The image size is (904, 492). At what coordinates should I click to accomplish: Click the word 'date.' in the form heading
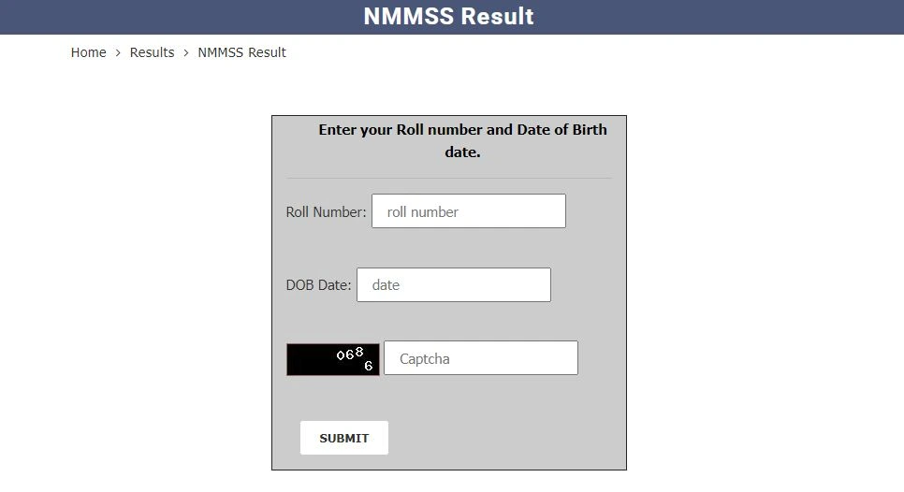coord(462,152)
